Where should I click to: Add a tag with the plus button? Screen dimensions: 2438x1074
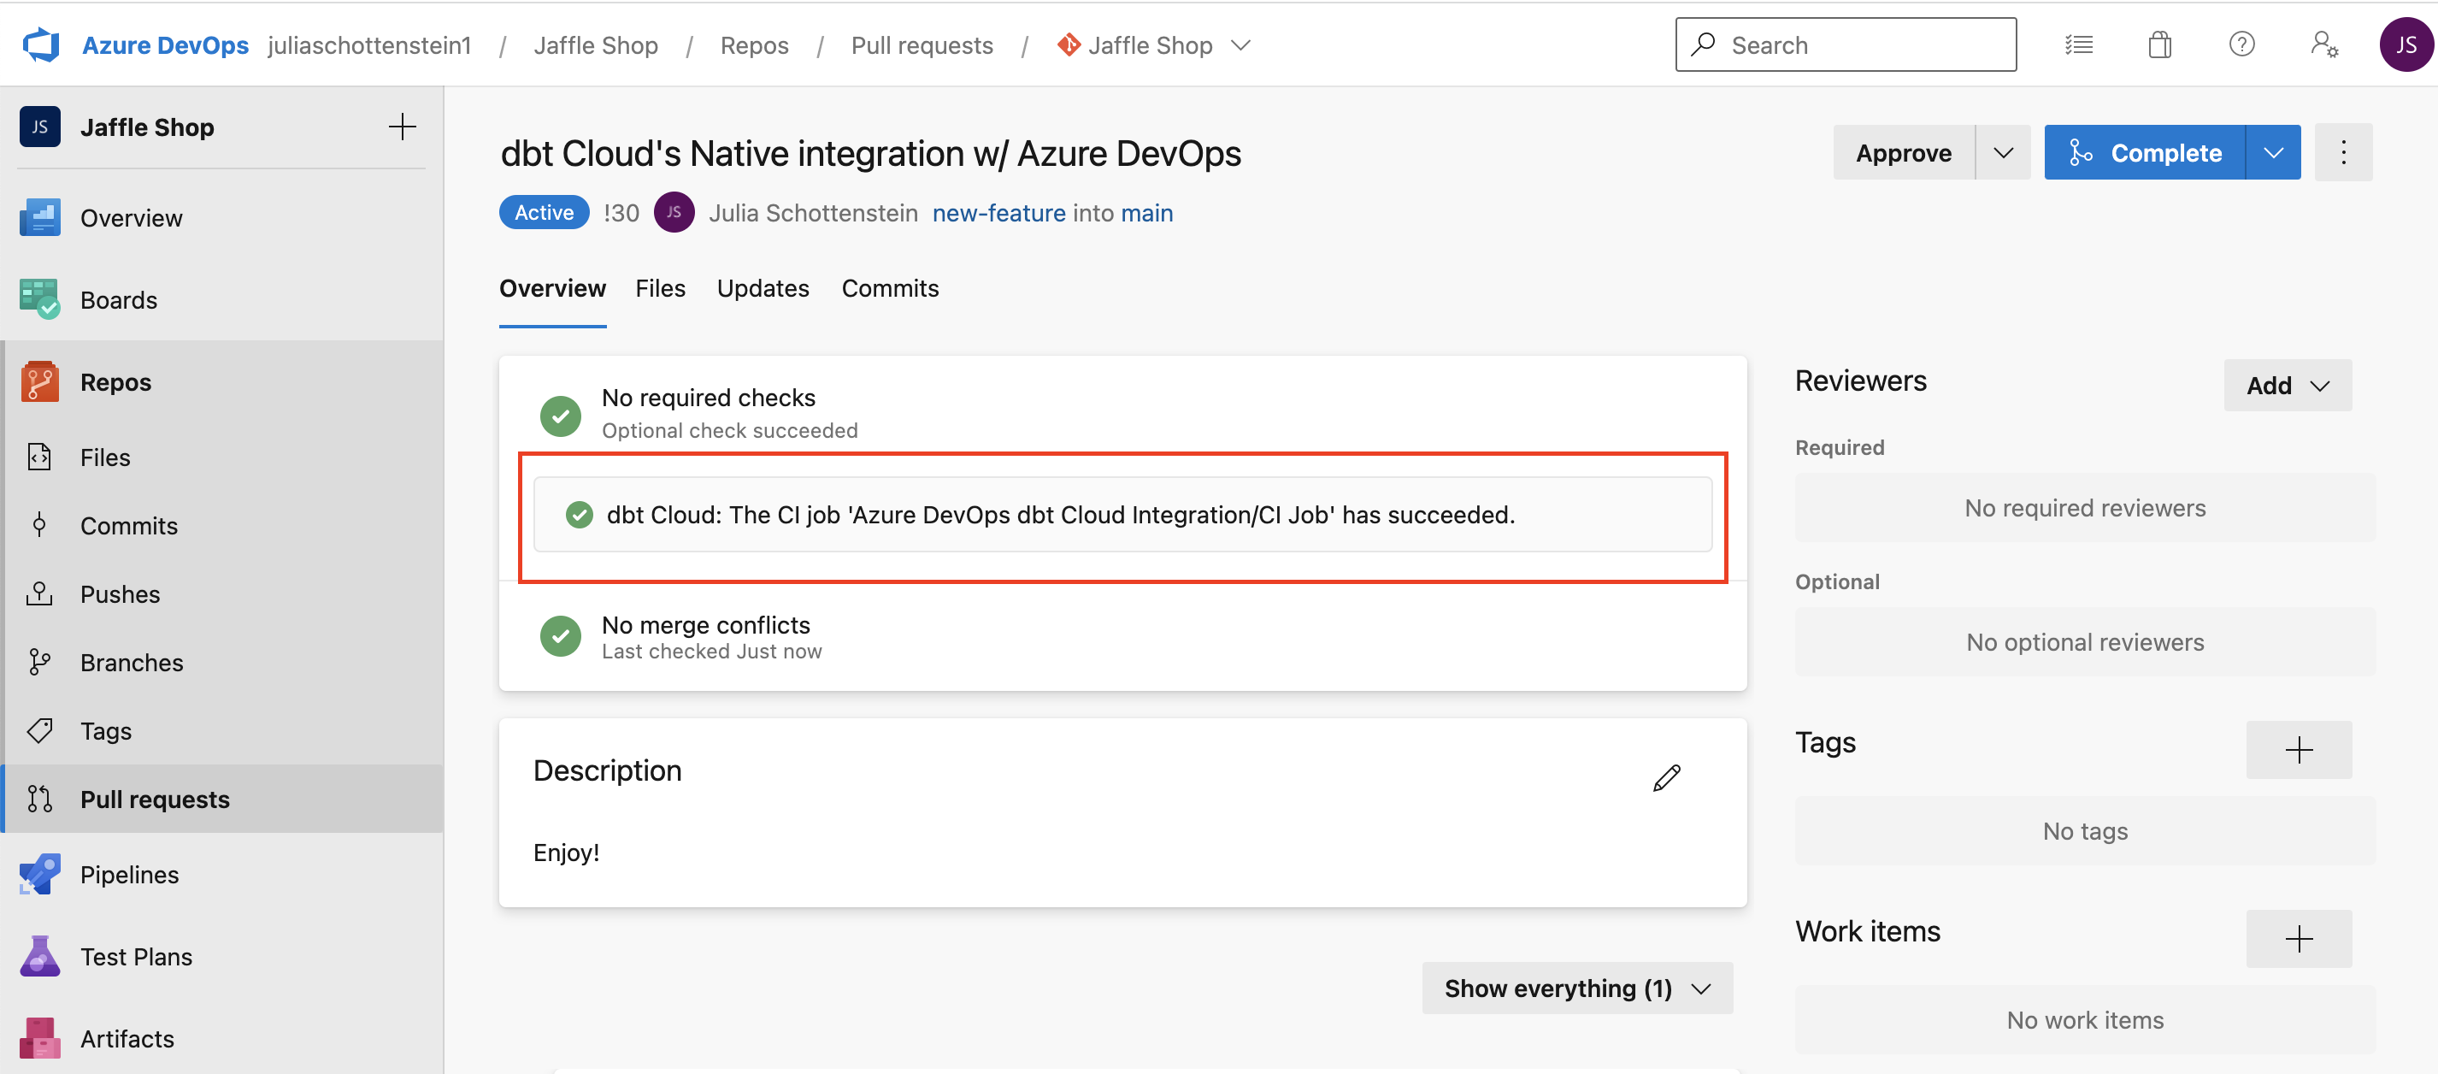click(2299, 750)
